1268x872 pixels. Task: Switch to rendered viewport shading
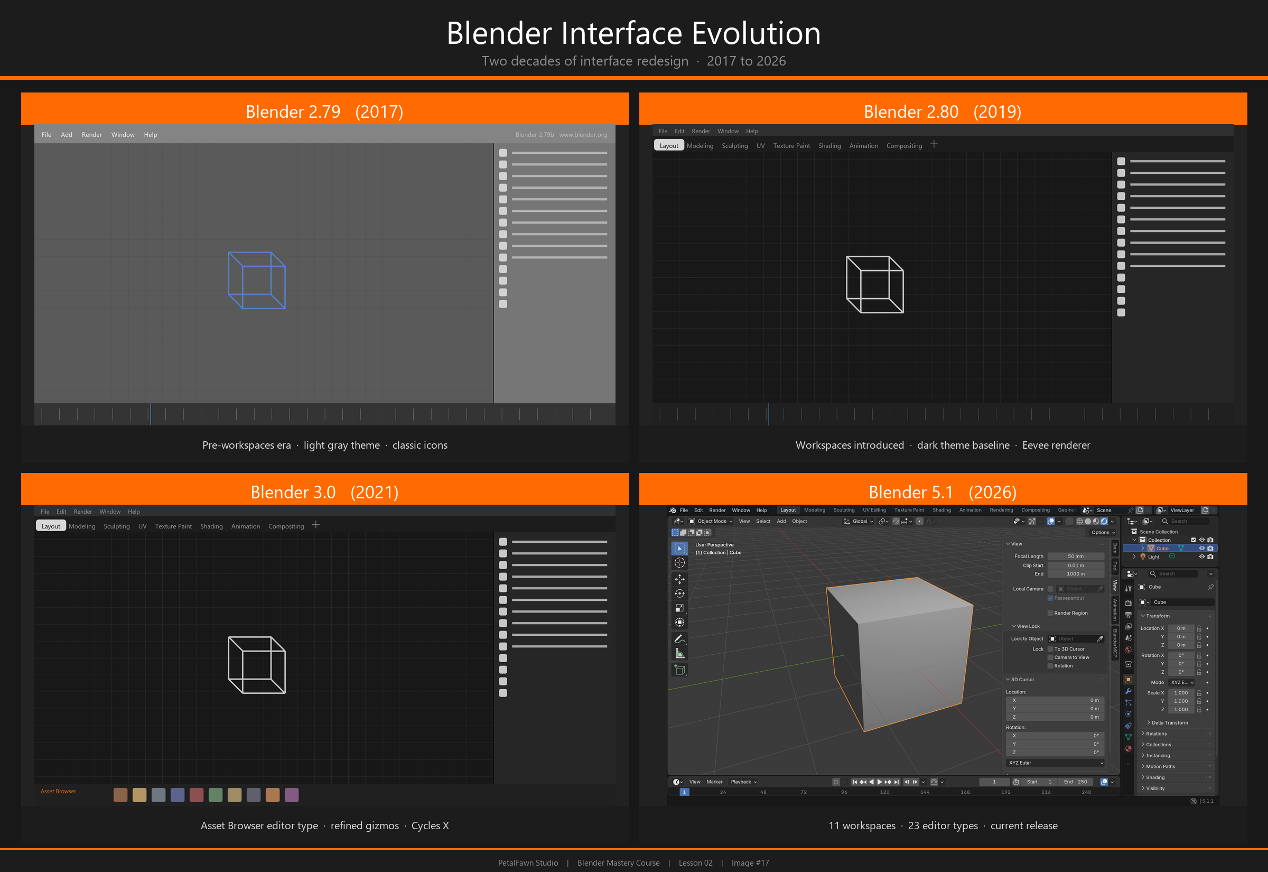click(x=1104, y=521)
